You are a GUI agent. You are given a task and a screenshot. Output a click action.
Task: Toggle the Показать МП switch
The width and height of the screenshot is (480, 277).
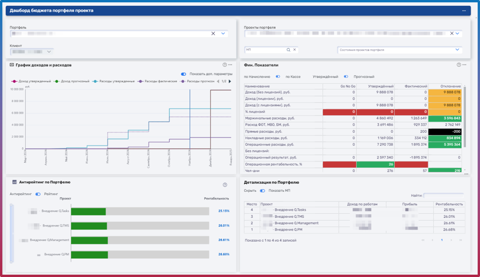[262, 191]
